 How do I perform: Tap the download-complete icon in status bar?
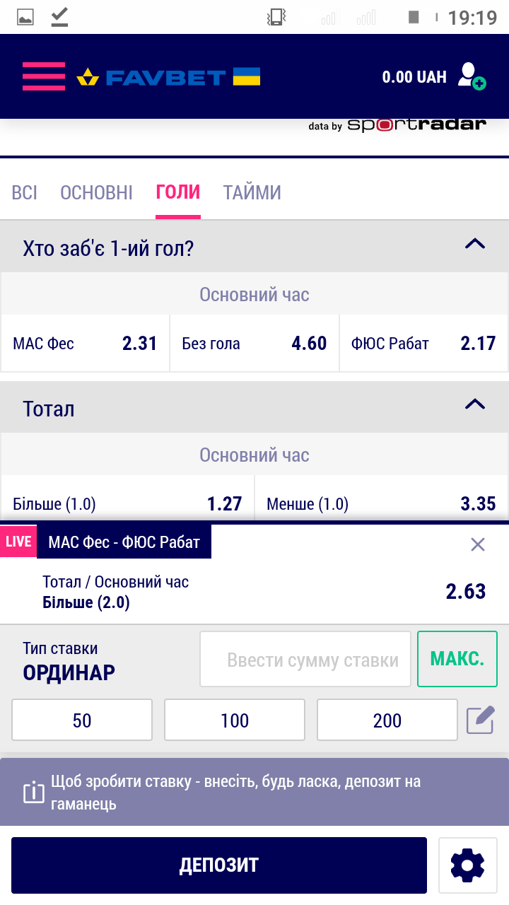tap(60, 17)
